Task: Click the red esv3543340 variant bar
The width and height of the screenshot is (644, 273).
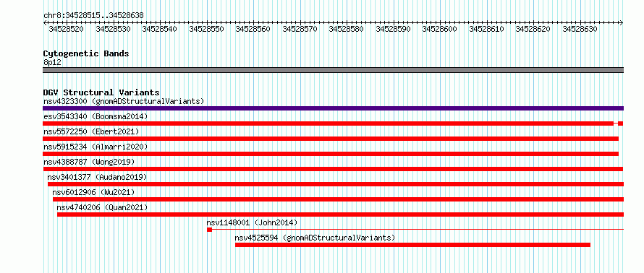Action: (329, 123)
